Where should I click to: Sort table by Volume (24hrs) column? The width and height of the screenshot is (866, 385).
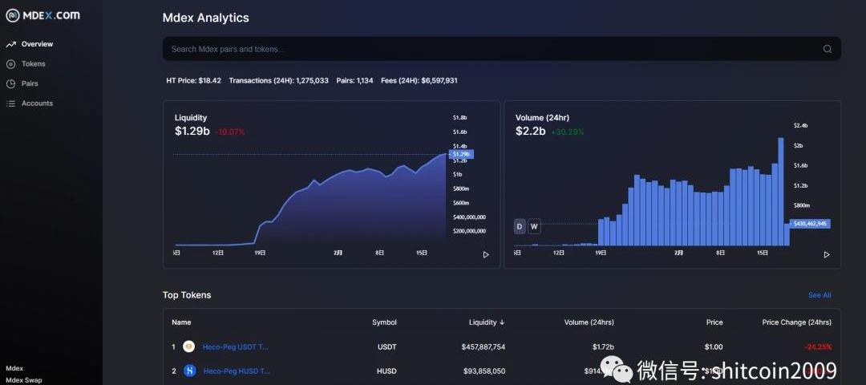click(589, 322)
